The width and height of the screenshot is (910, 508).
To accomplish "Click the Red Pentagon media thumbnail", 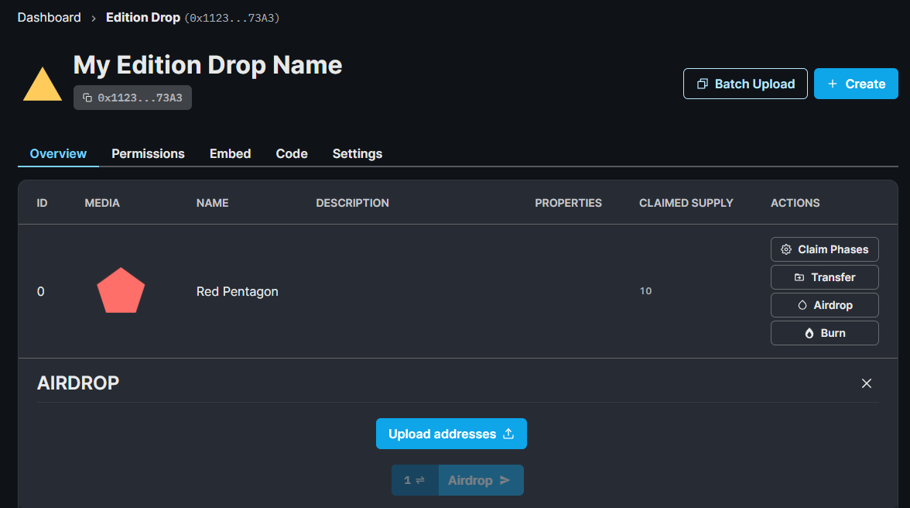I will point(121,290).
